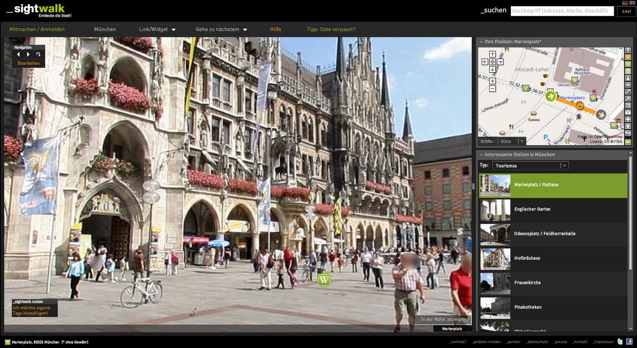Click the Bearbeiten link
Viewport: 637px width, 348px height.
pyautogui.click(x=29, y=63)
